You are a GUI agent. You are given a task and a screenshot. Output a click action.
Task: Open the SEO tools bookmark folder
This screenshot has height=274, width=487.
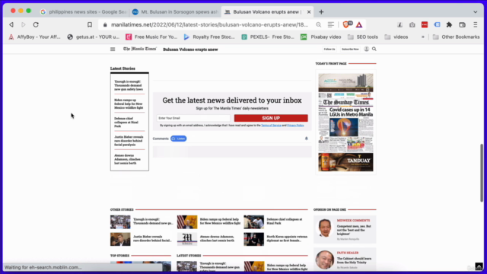(x=363, y=37)
